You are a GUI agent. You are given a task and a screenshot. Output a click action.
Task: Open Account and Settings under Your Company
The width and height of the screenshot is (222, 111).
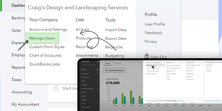coord(48,30)
